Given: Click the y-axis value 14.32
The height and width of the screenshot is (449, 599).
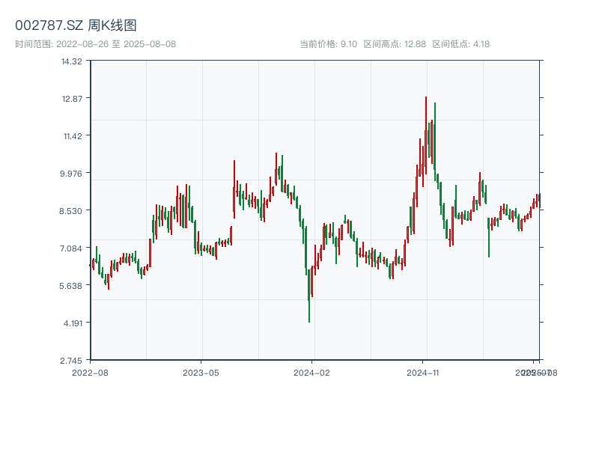Looking at the screenshot, I should 72,61.
